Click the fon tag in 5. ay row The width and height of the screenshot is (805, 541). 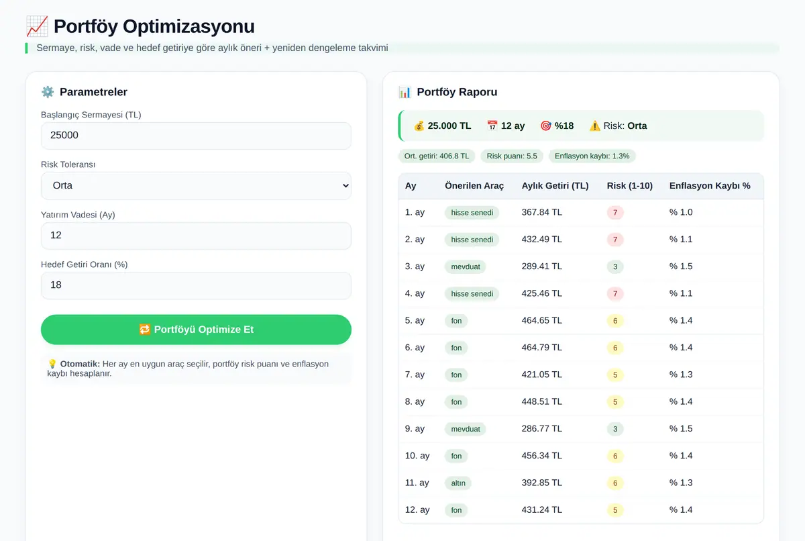click(x=457, y=321)
